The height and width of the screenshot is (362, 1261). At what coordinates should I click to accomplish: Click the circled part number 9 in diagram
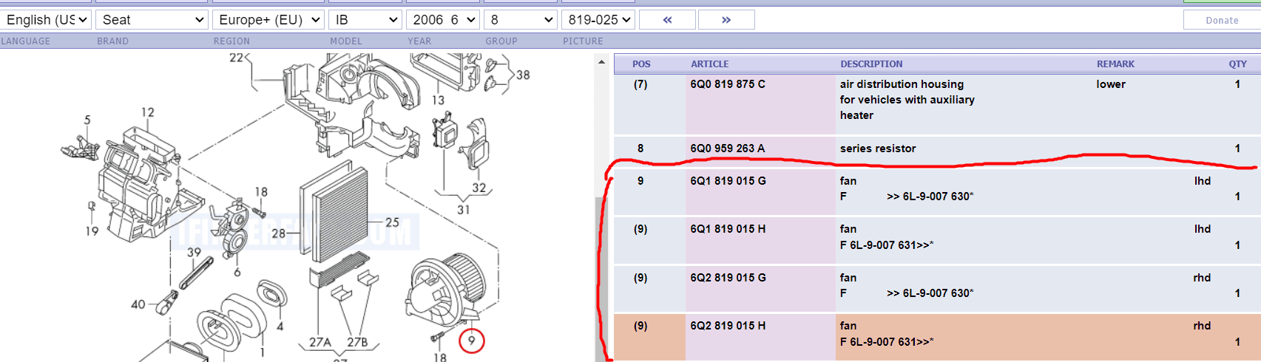pyautogui.click(x=471, y=341)
